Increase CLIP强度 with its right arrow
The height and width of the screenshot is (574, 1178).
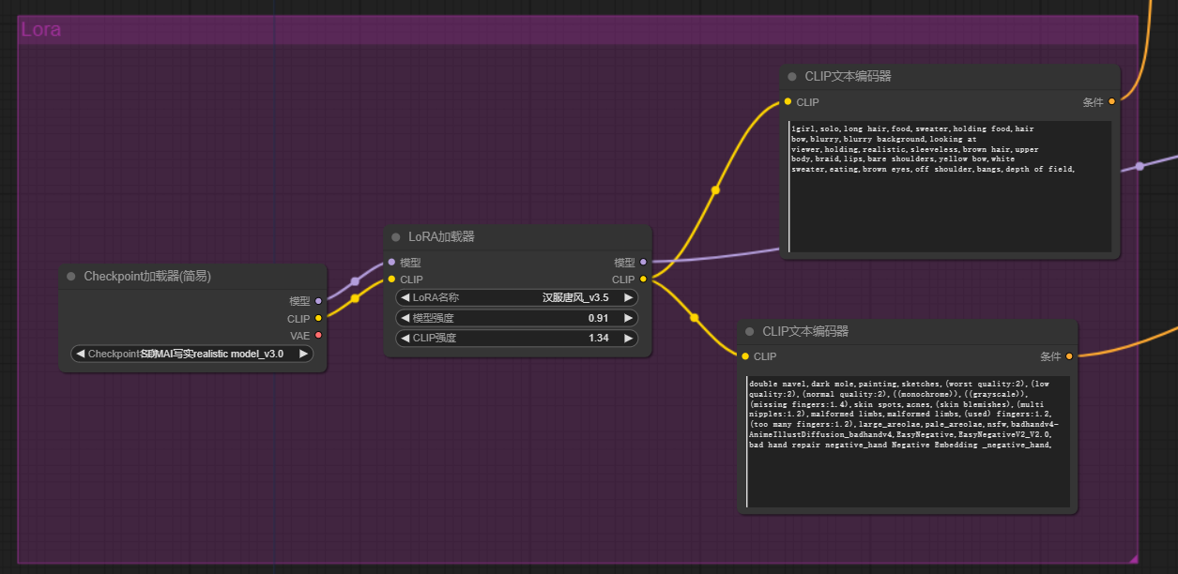[628, 338]
